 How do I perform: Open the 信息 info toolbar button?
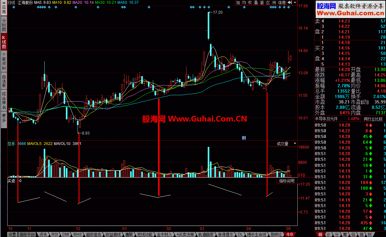(282, 3)
